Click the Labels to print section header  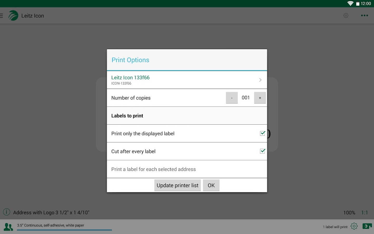(127, 116)
